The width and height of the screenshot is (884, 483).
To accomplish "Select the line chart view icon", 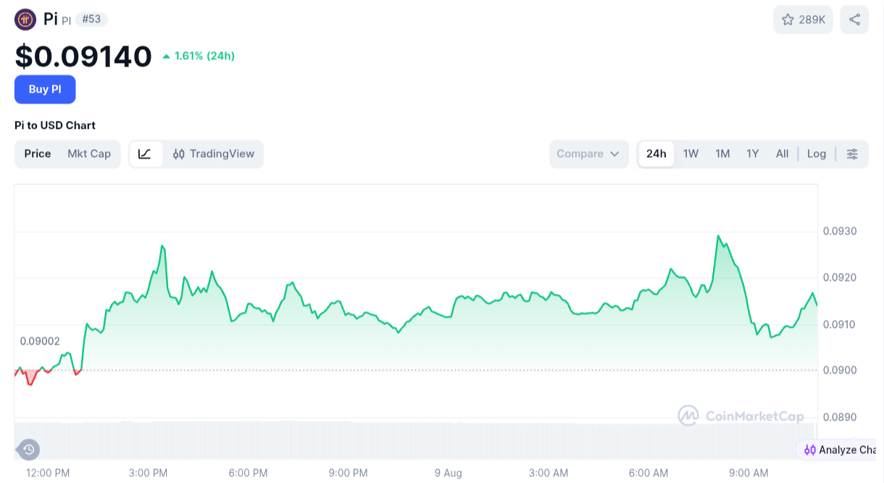I will point(145,154).
